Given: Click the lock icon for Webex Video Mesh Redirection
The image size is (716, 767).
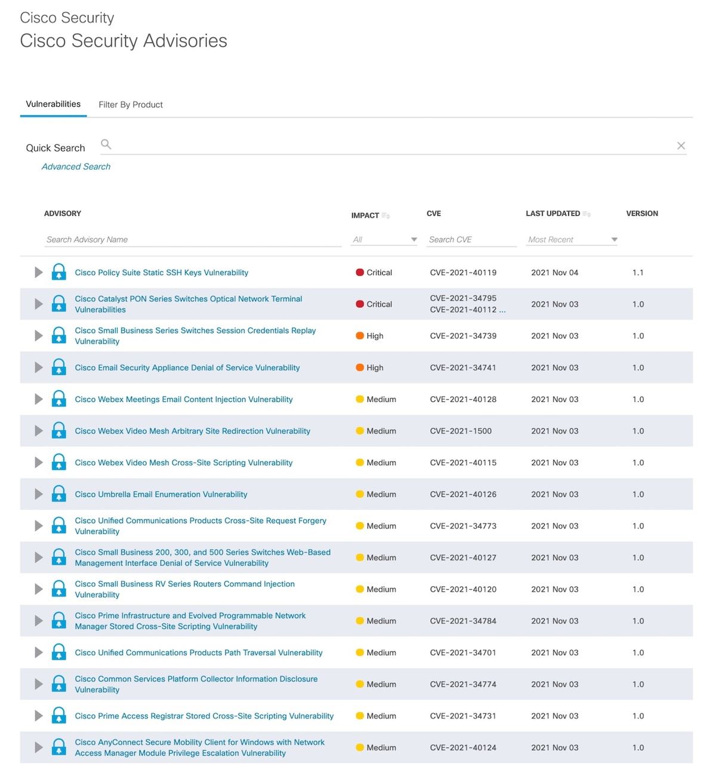Looking at the screenshot, I should pos(58,431).
